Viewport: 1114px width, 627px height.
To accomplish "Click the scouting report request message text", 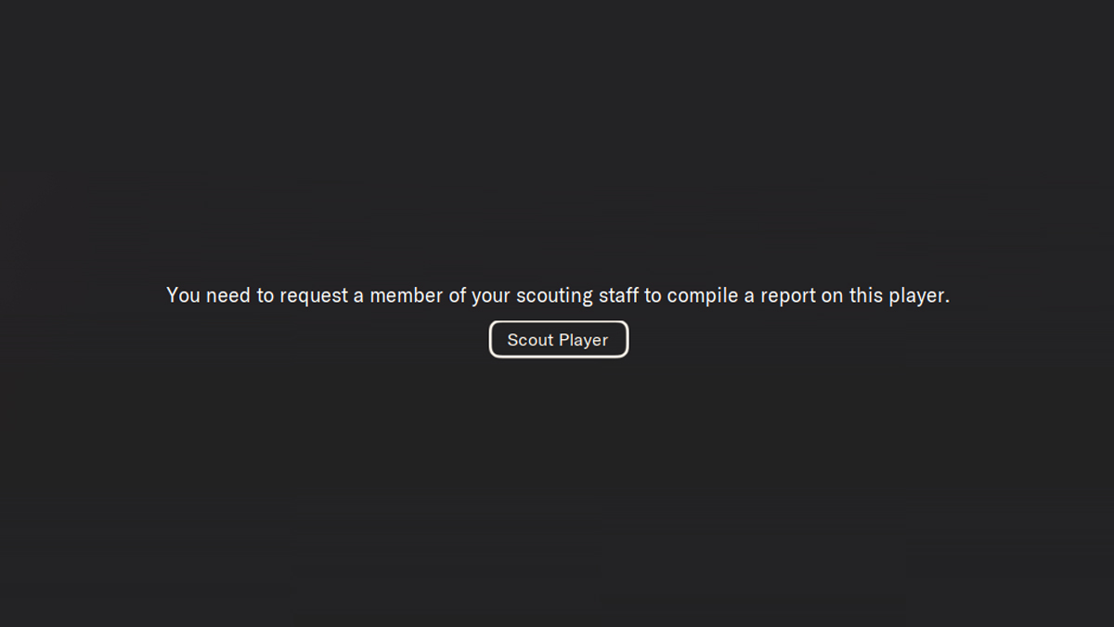I will click(557, 295).
